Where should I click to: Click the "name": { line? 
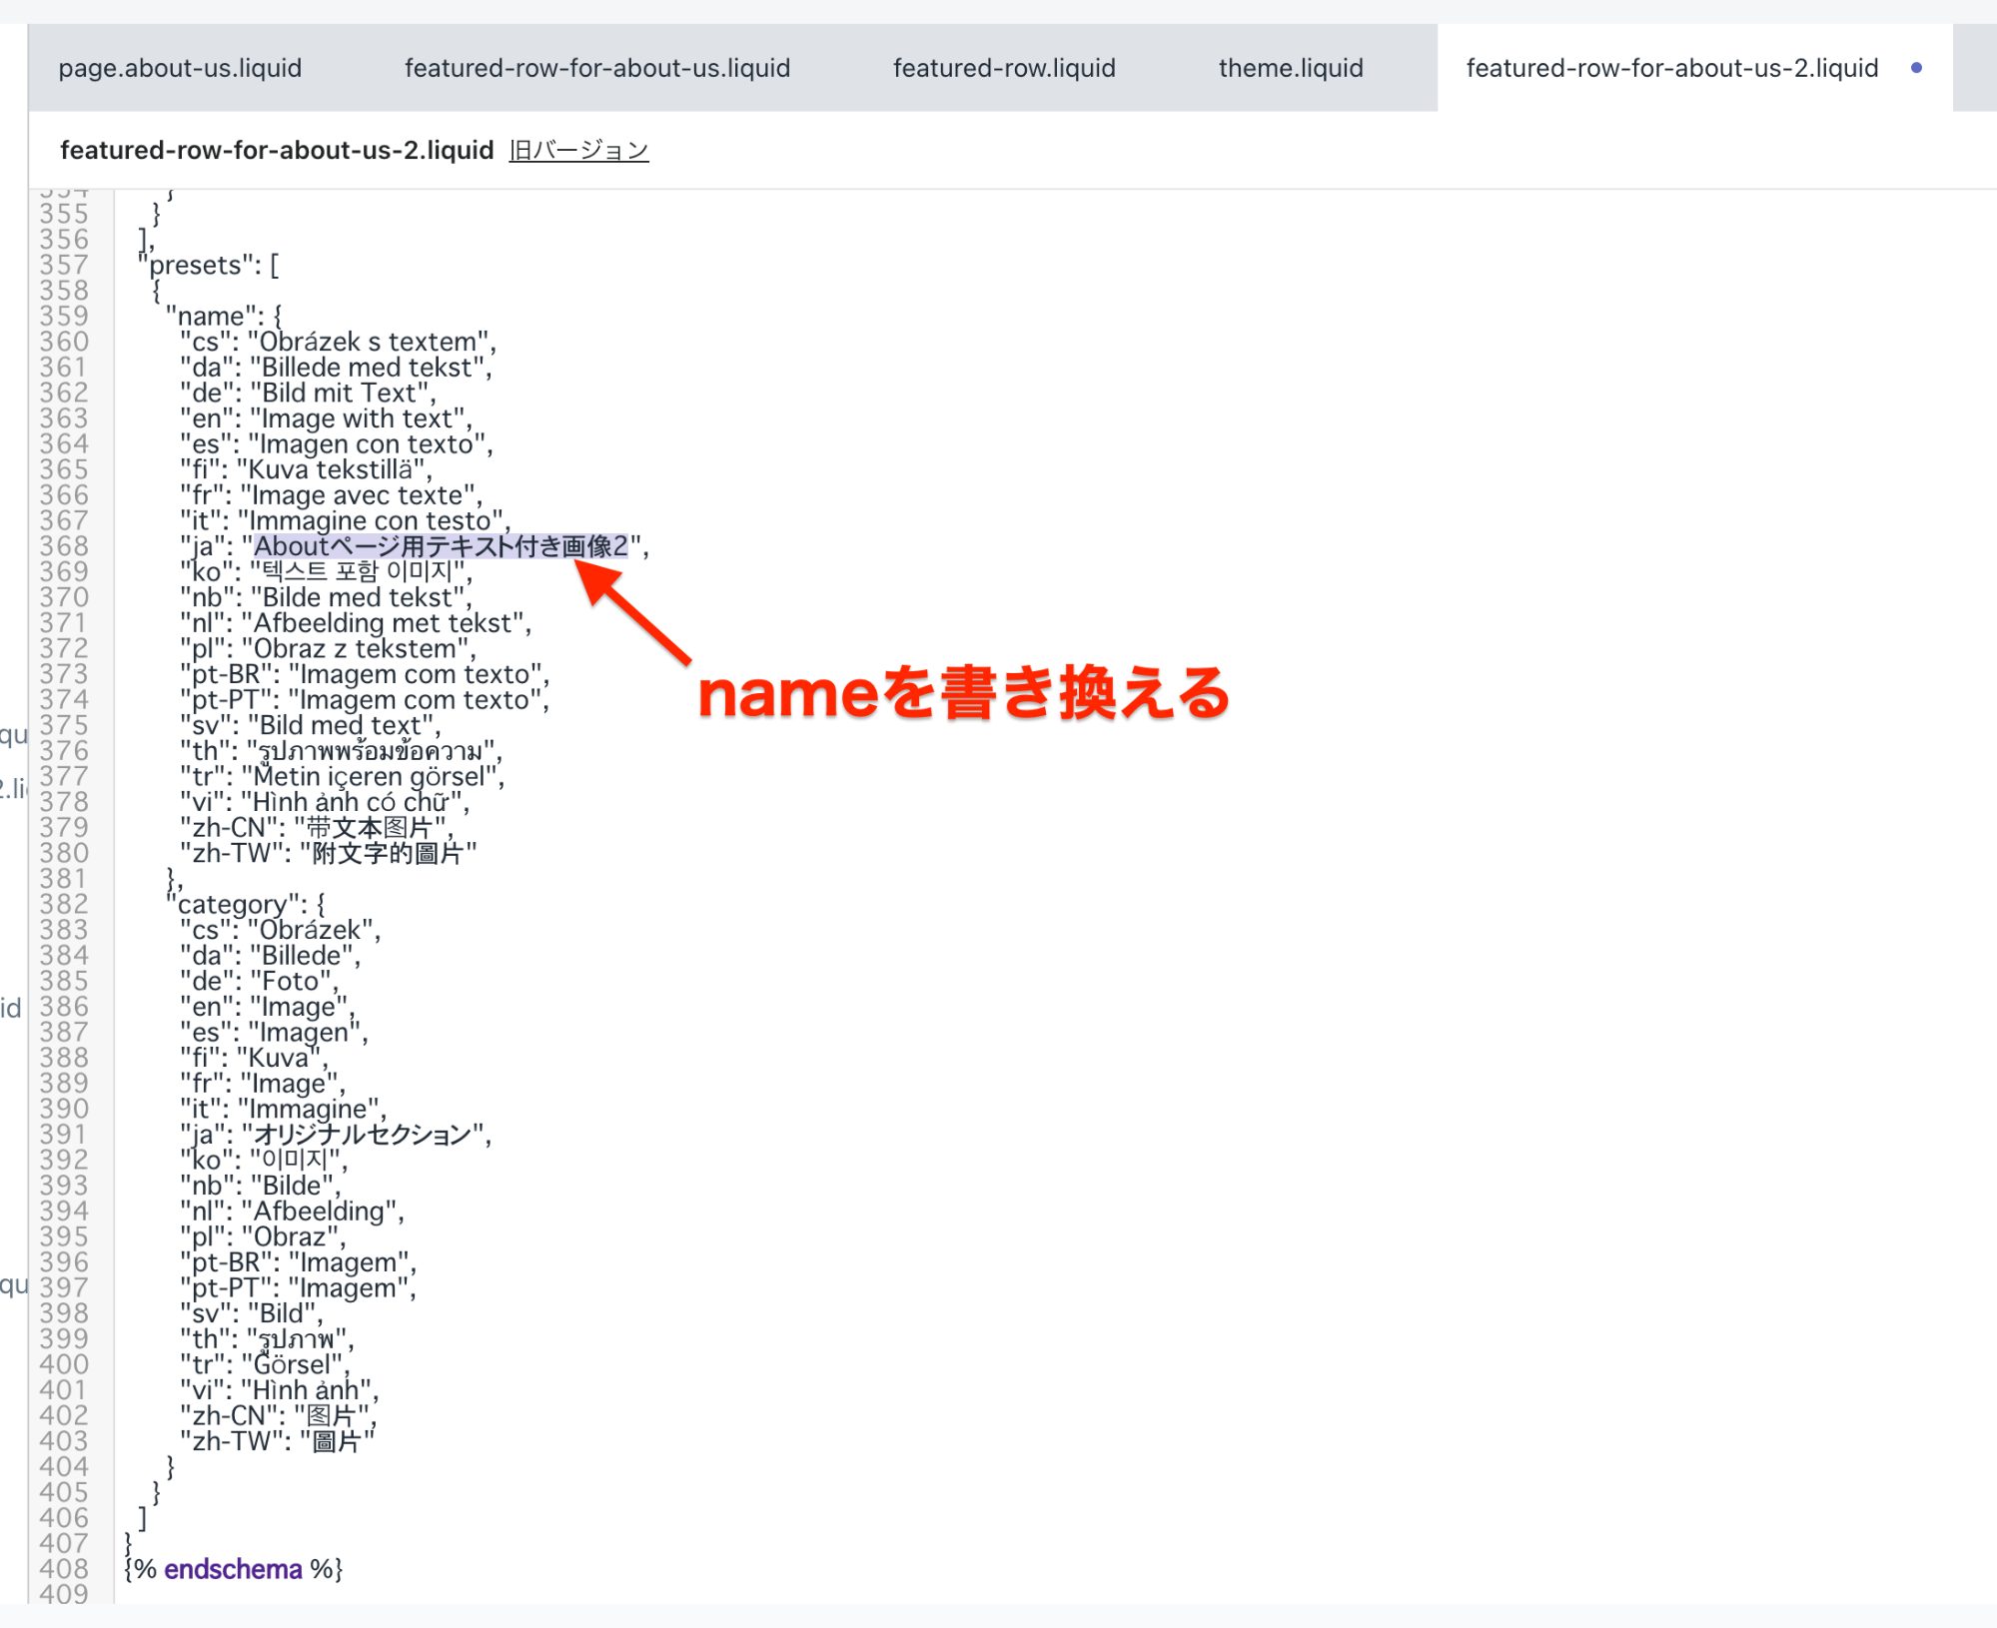pos(225,317)
